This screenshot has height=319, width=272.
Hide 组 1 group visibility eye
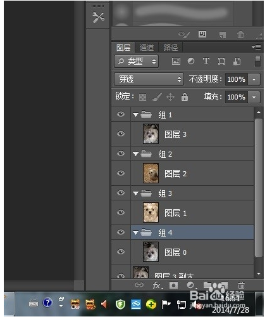[x=121, y=114]
